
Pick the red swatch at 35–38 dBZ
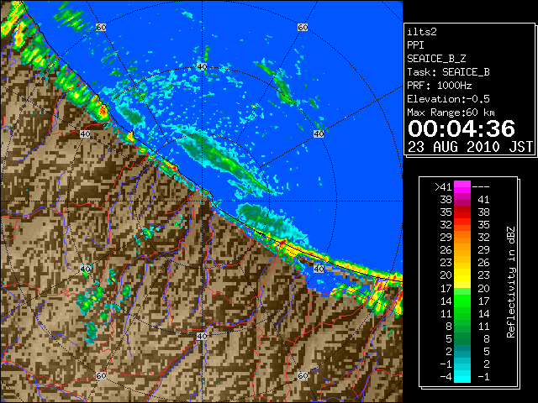(462, 212)
